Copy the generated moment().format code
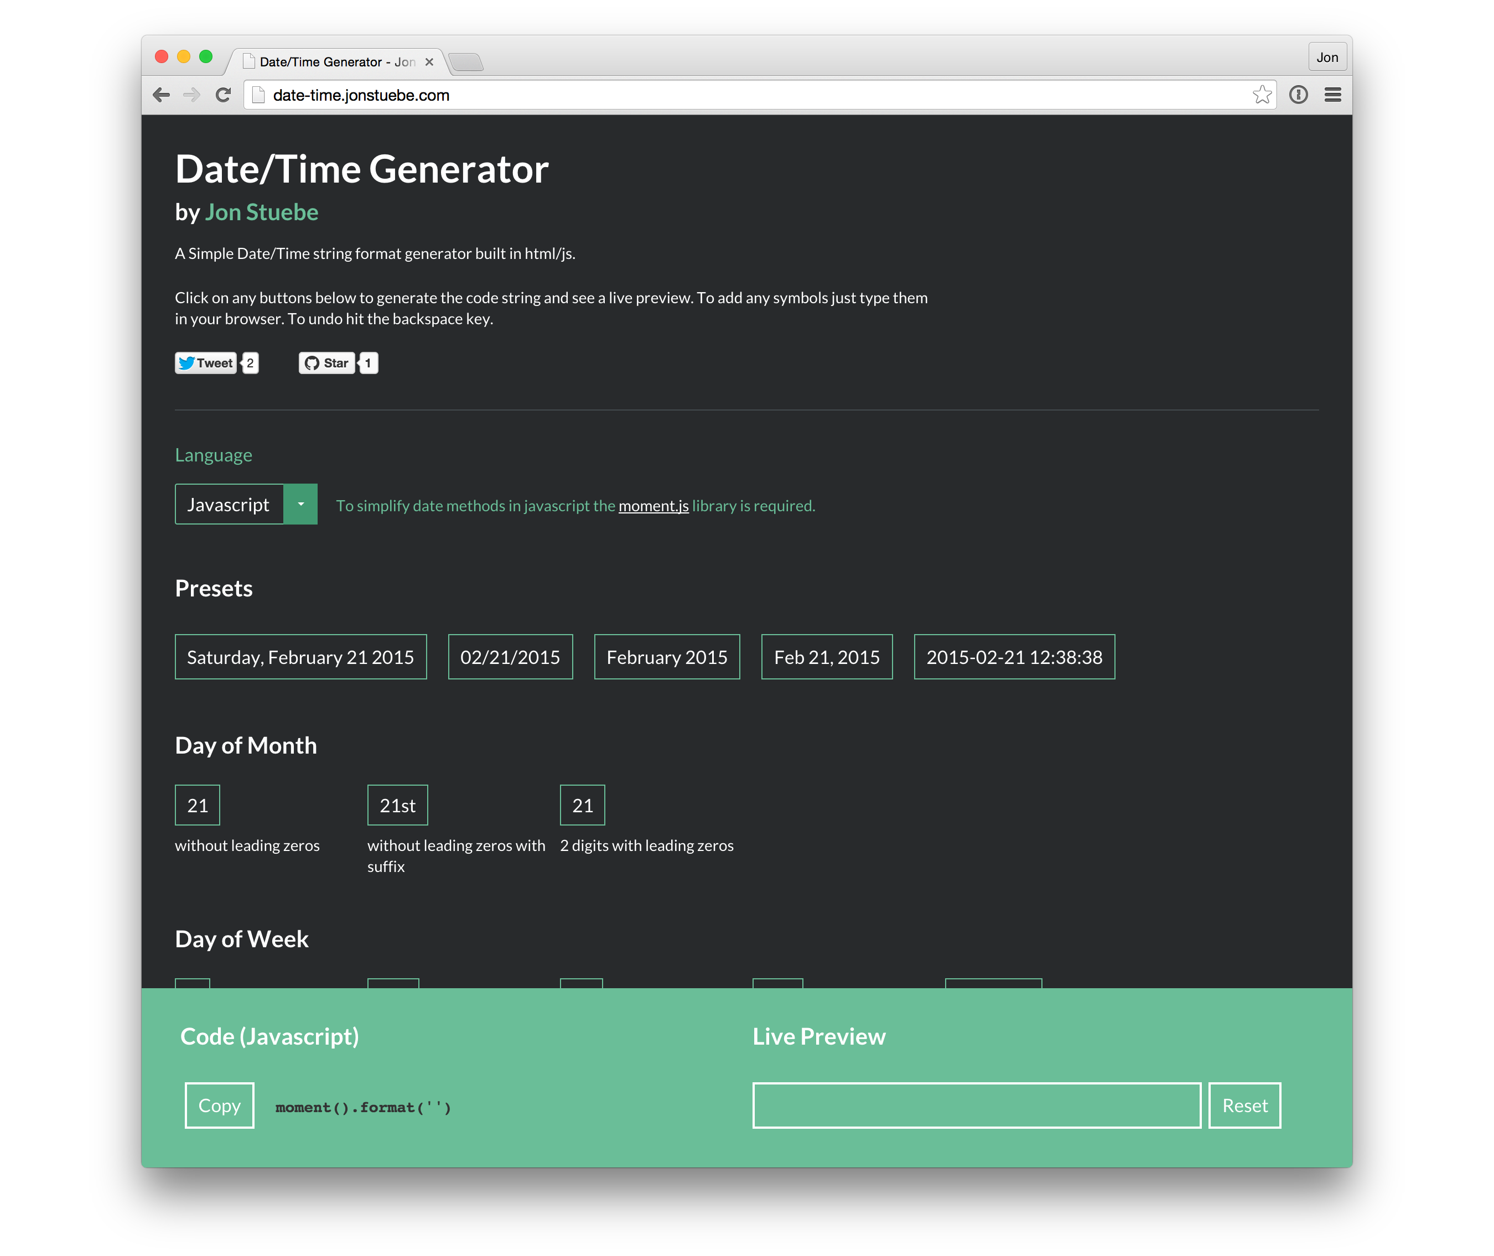The image size is (1494, 1256). [x=219, y=1106]
